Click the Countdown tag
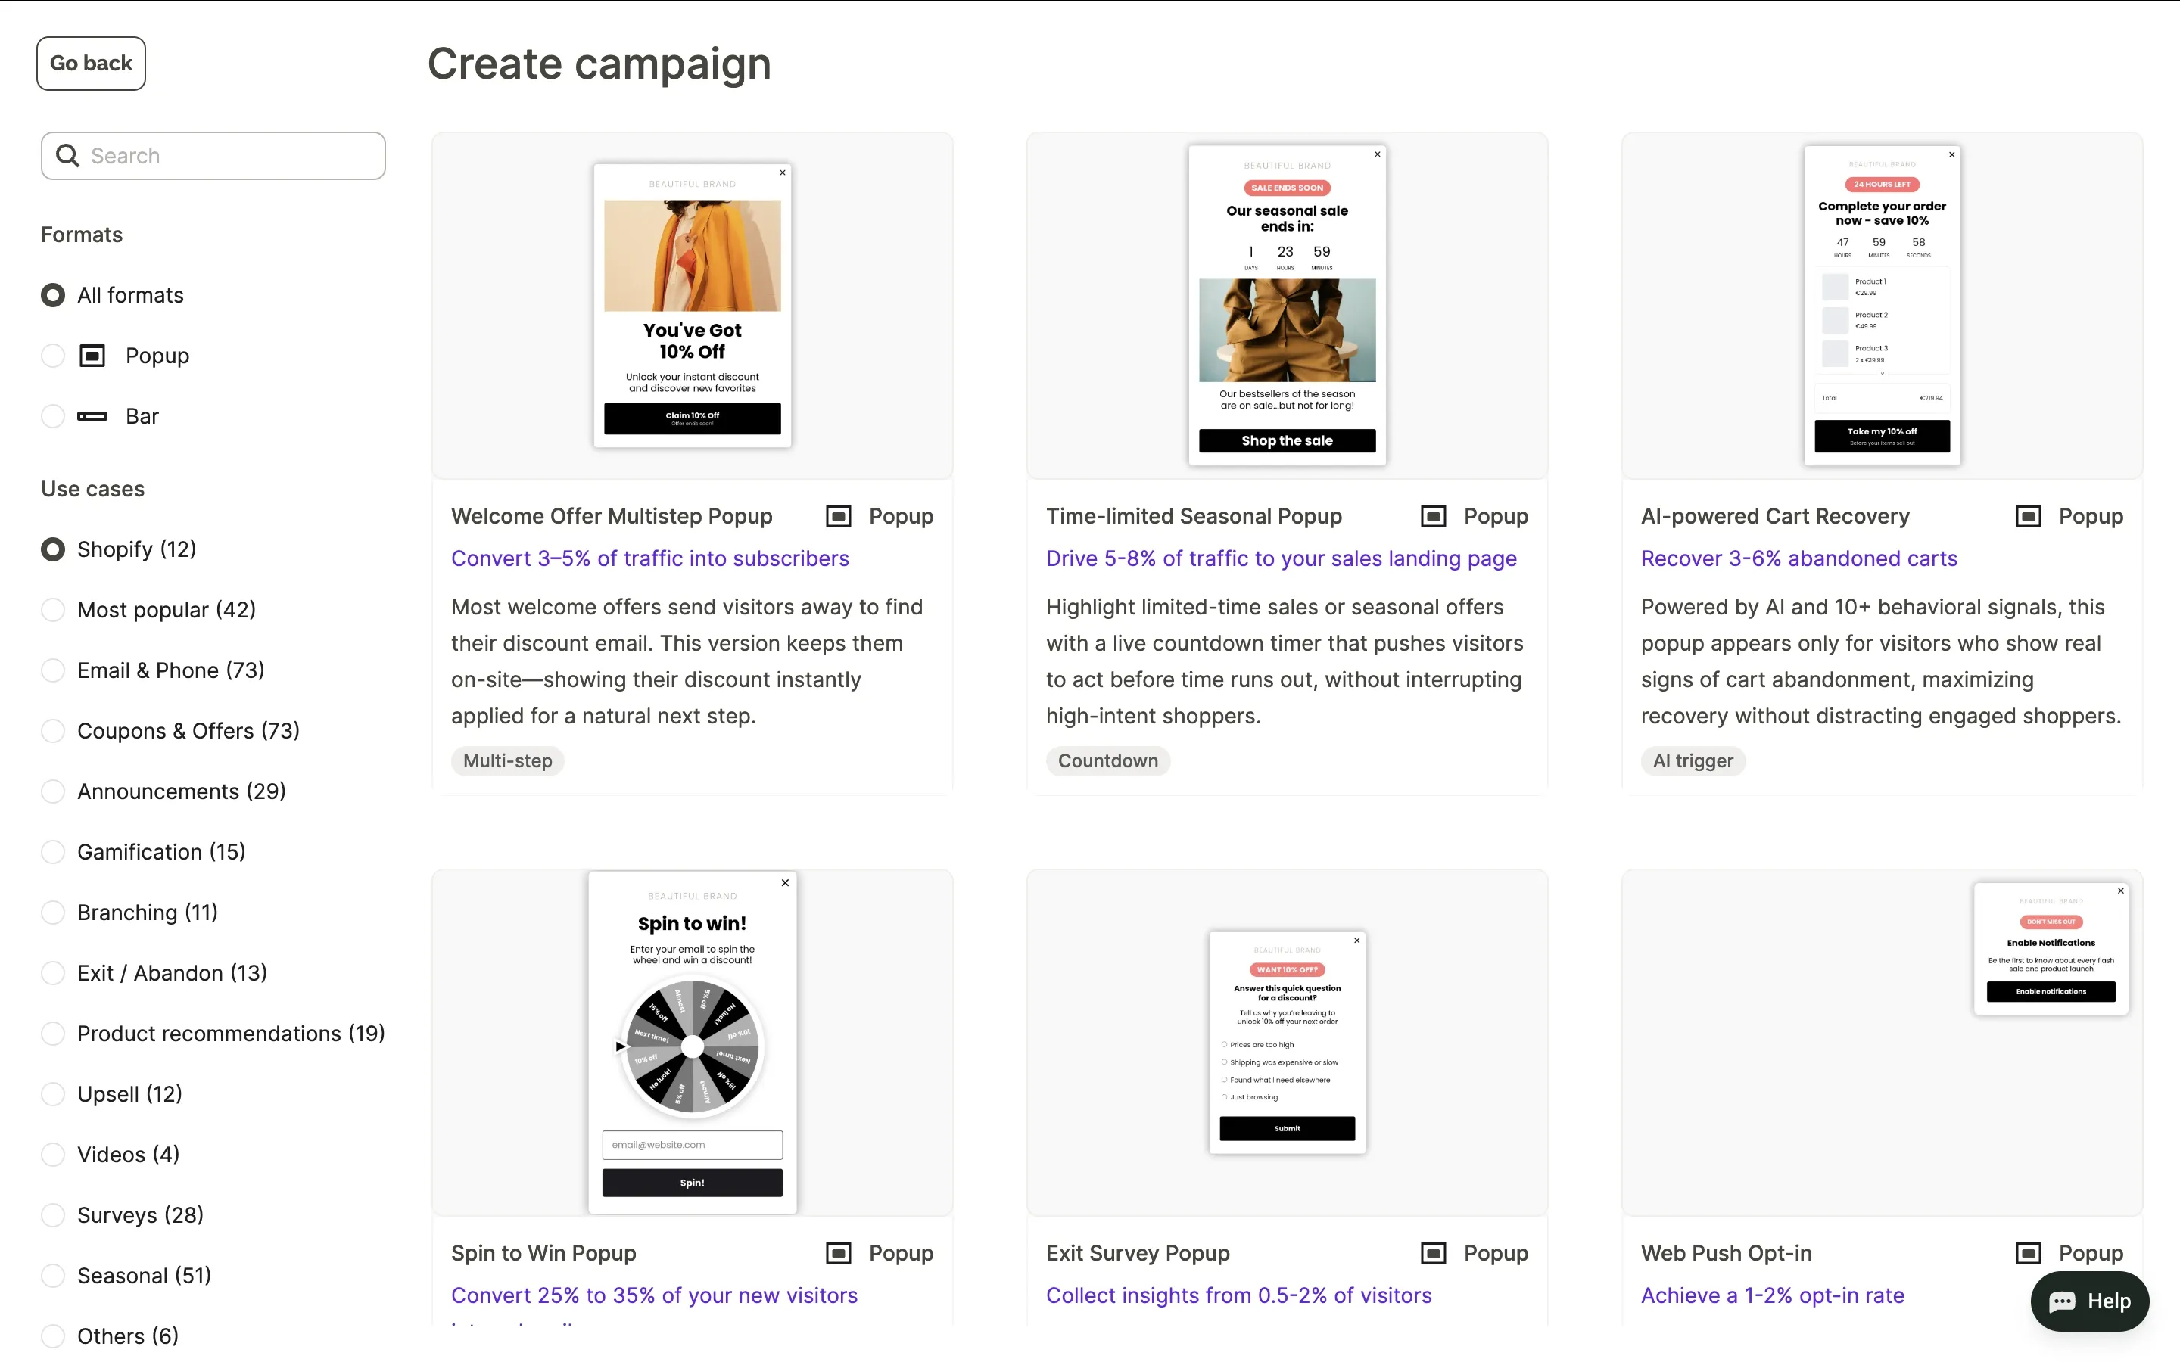The width and height of the screenshot is (2180, 1362). 1107,761
